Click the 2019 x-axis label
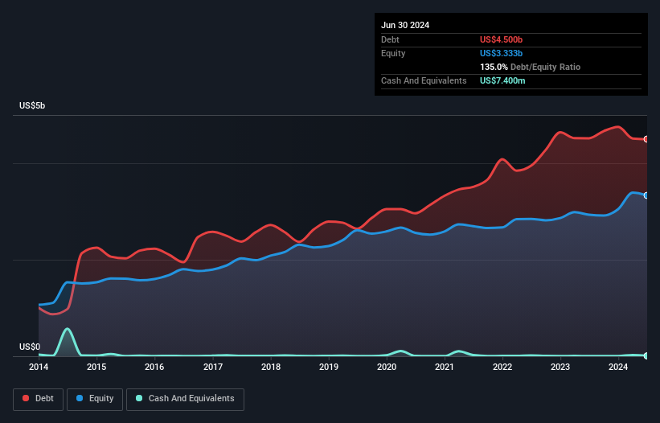The image size is (660, 423). [329, 367]
